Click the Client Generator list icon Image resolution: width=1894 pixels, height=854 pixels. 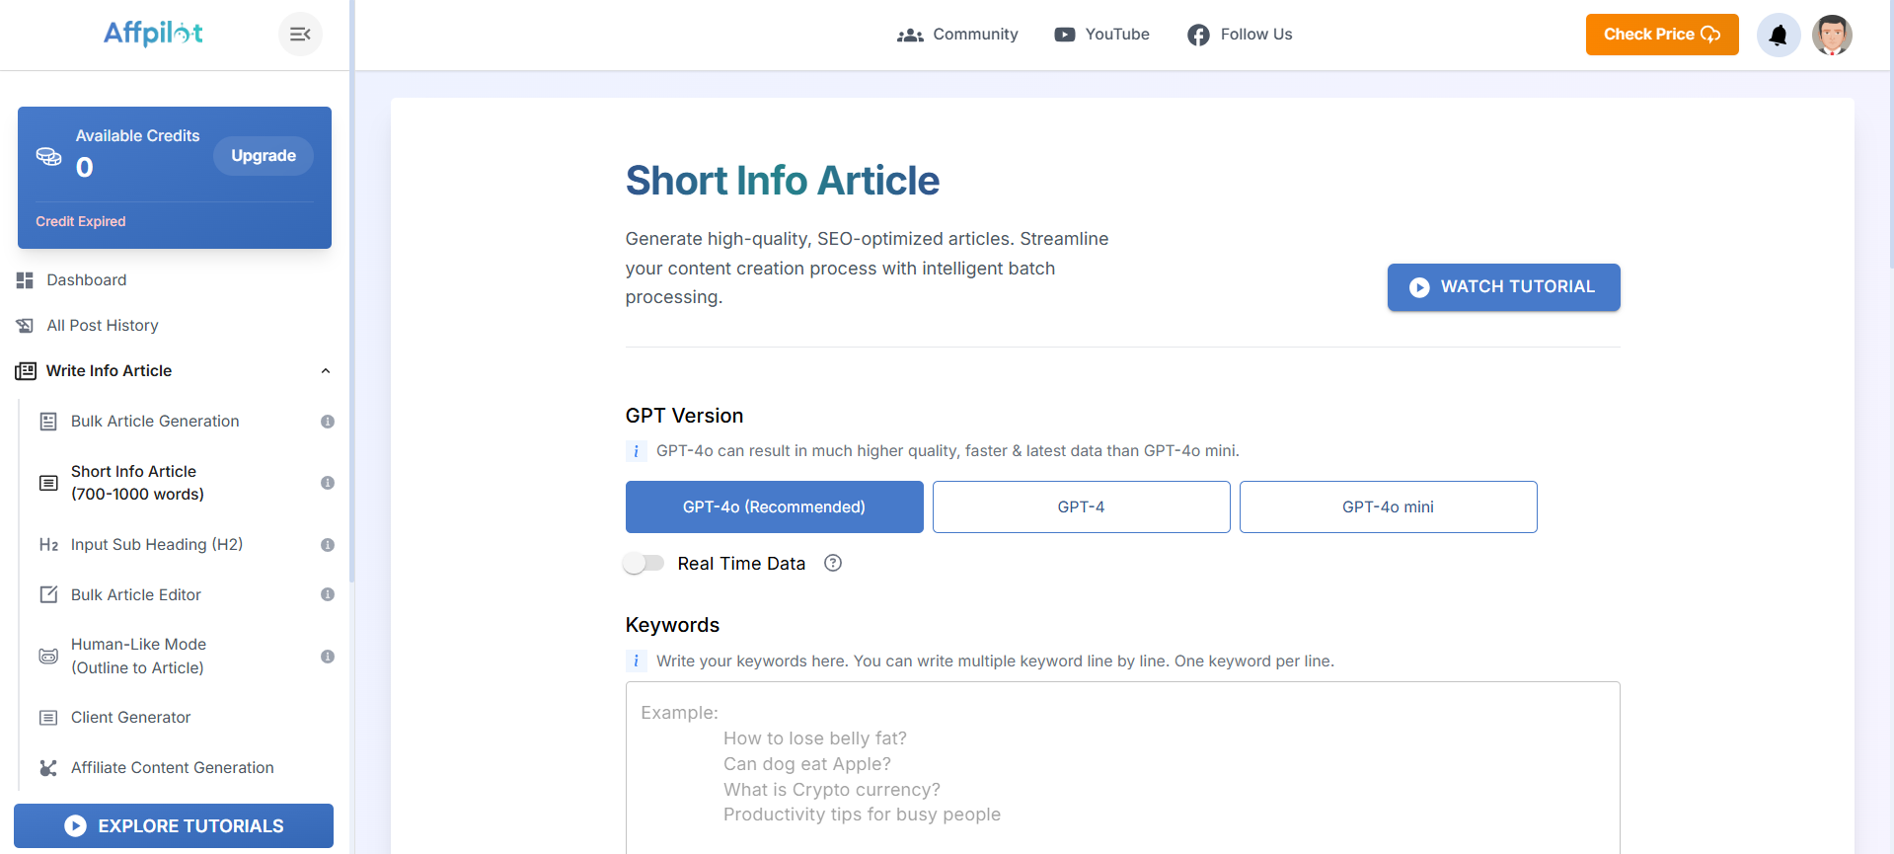[48, 718]
